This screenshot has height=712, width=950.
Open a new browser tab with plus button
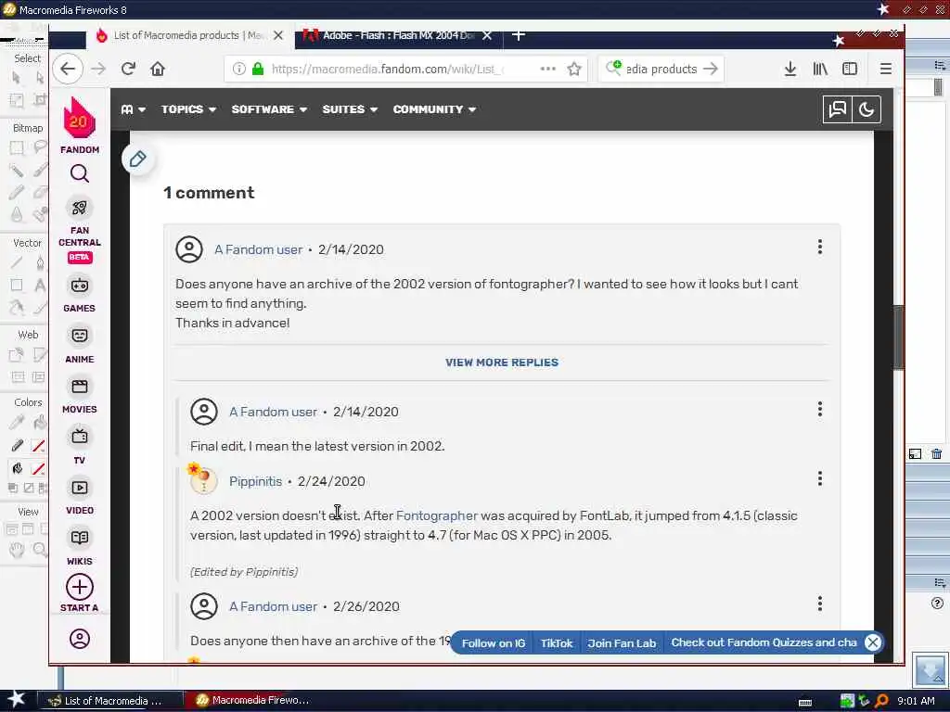tap(518, 35)
